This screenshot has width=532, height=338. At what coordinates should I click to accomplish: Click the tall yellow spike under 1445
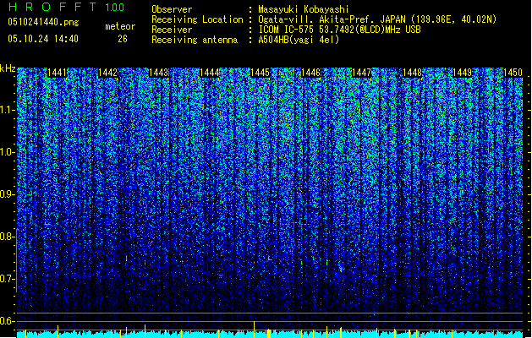click(254, 330)
